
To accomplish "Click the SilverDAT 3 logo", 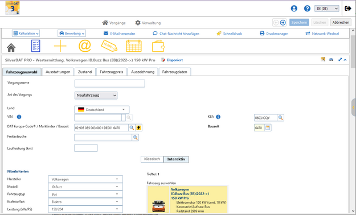I will pyautogui.click(x=13, y=8).
